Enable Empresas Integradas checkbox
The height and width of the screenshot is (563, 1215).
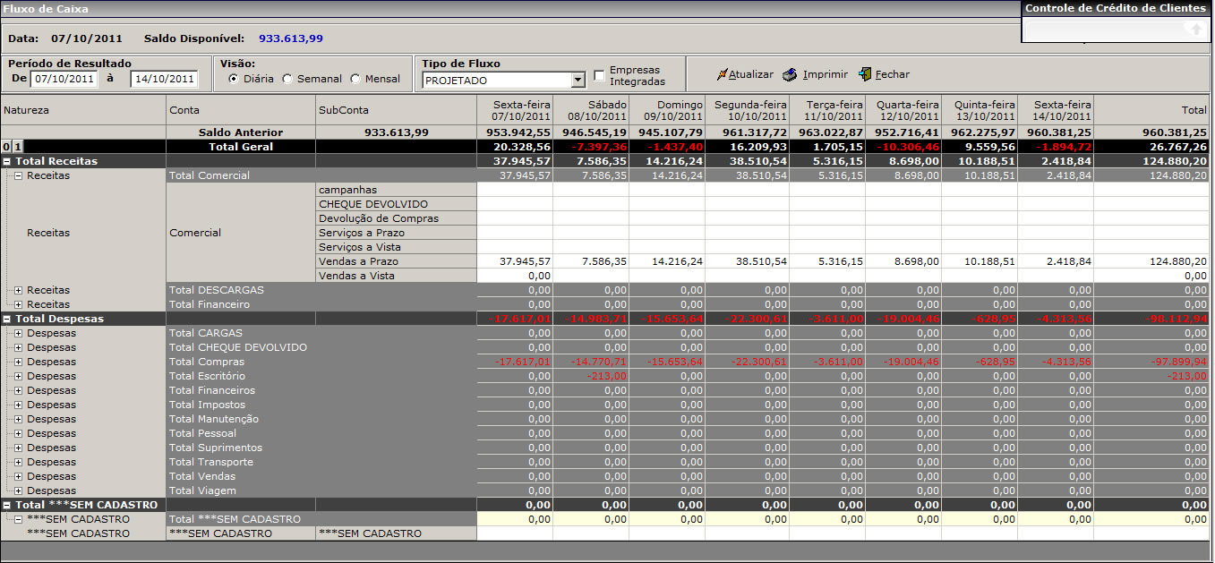pos(599,75)
